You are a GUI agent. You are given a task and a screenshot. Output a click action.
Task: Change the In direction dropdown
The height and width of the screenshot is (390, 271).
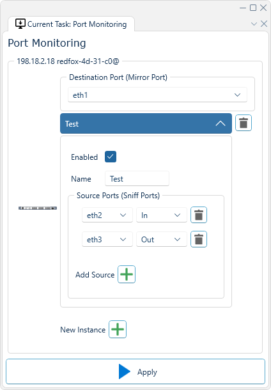[x=161, y=215]
